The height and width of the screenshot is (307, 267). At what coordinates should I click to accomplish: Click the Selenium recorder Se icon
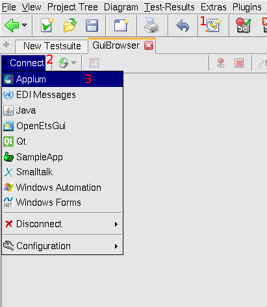coord(244,25)
